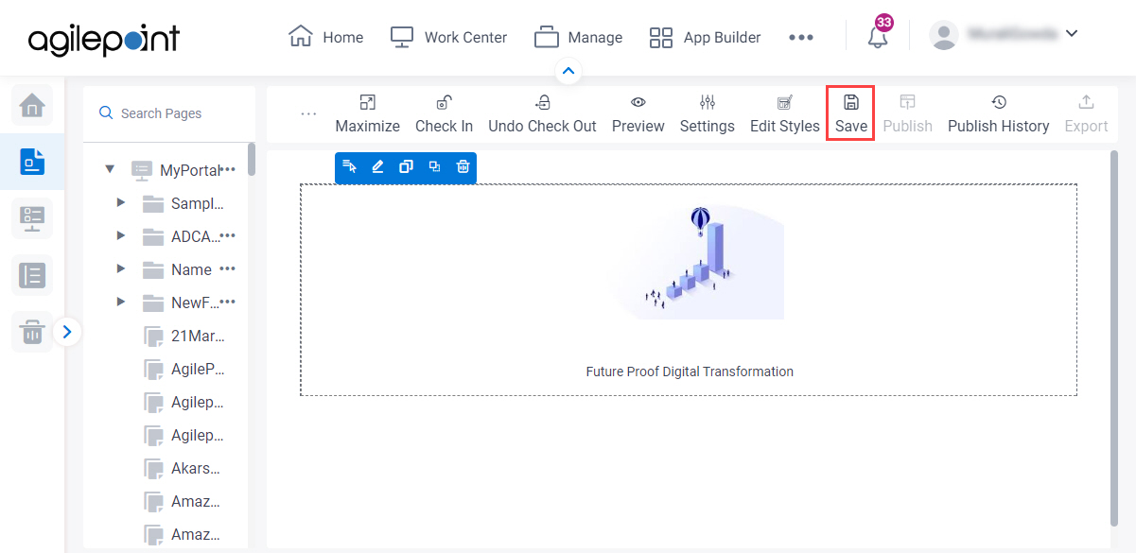Screen dimensions: 1136x553
Task: Select the Sampl... folder in the tree
Action: 184,203
